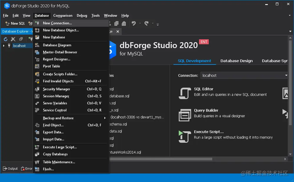
Task: Open the Help menu
Action: coord(125,16)
